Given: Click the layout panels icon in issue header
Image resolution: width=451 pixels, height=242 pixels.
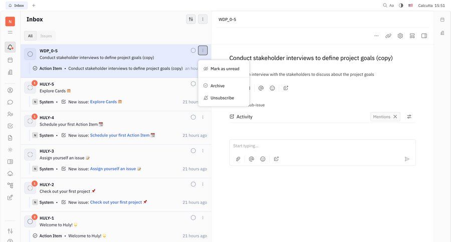Looking at the screenshot, I should (412, 36).
